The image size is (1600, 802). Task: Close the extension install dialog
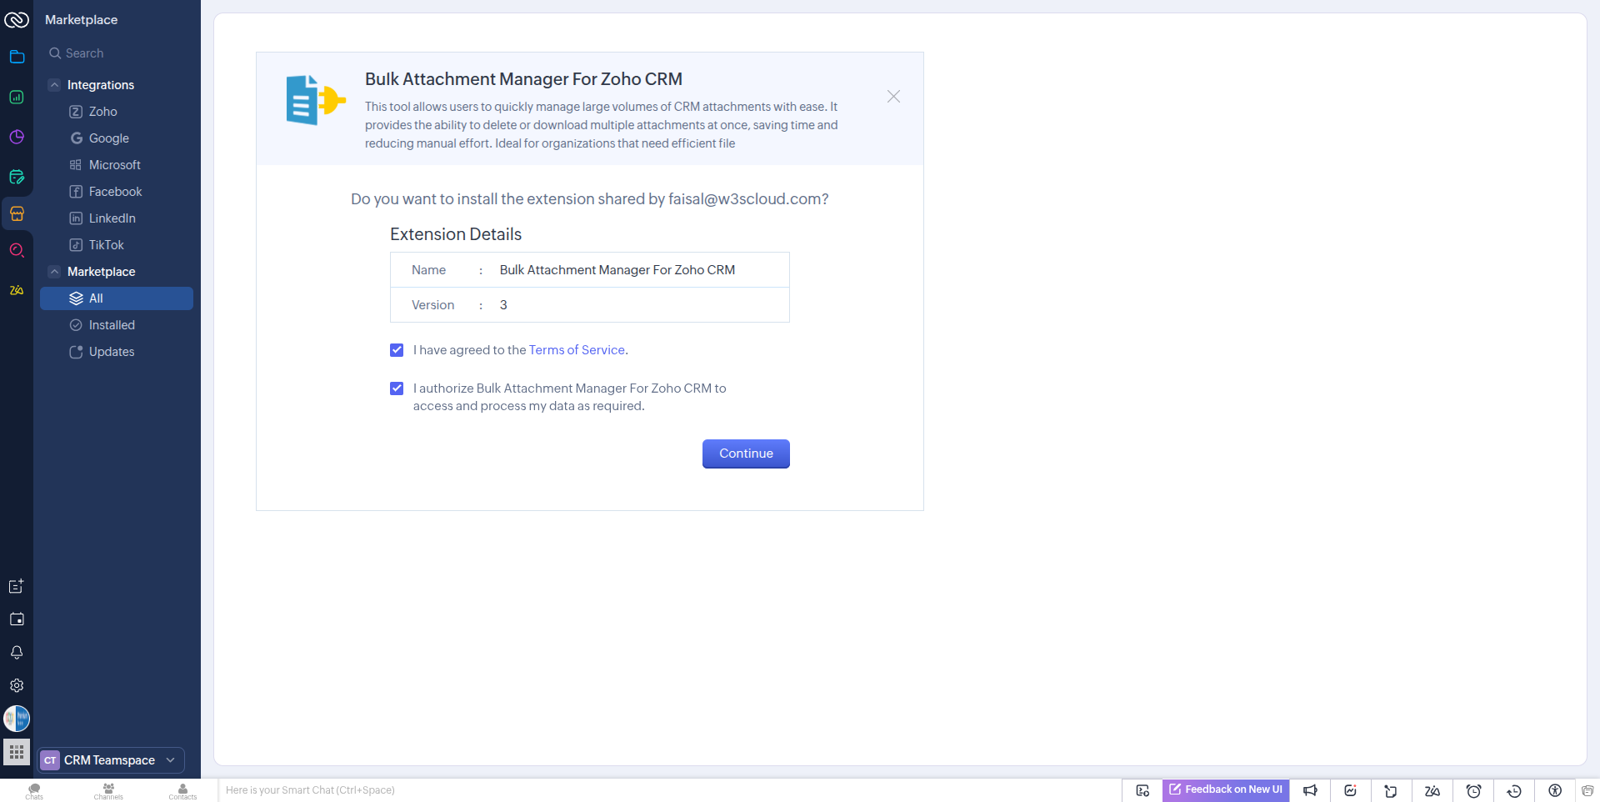(x=893, y=97)
